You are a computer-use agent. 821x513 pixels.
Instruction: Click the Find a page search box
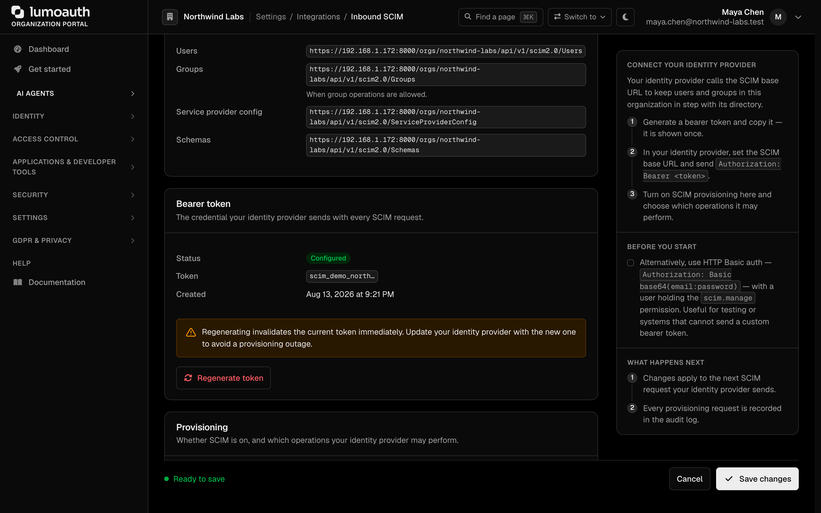click(500, 17)
